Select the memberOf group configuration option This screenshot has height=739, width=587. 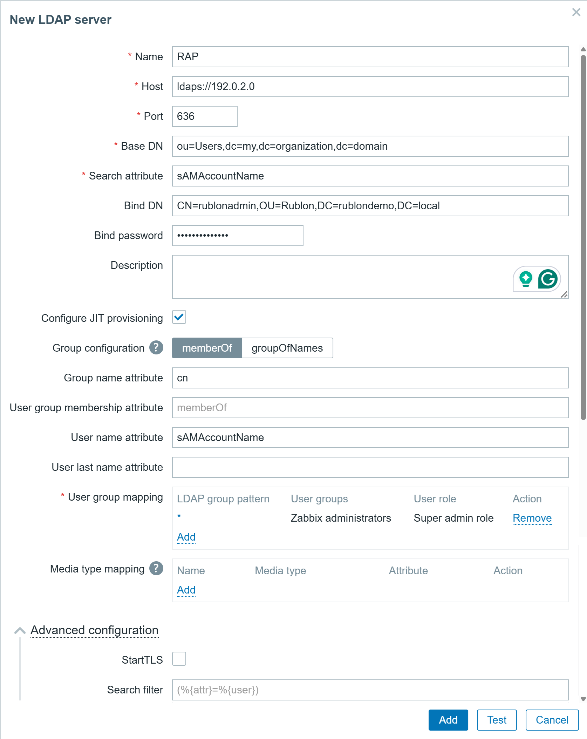[x=207, y=348]
